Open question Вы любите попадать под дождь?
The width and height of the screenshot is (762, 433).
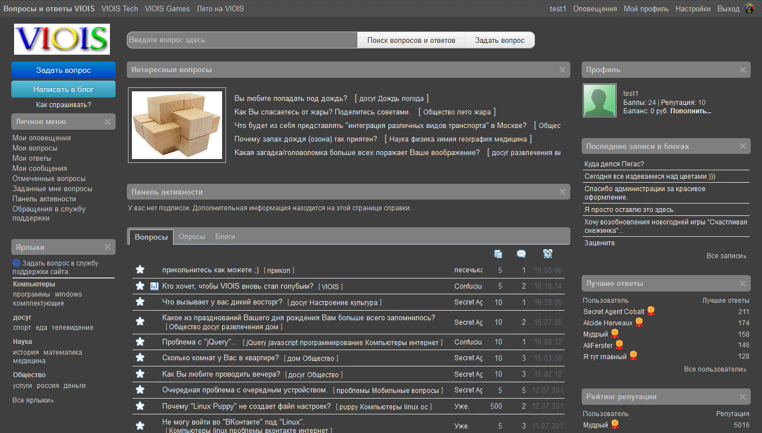291,99
